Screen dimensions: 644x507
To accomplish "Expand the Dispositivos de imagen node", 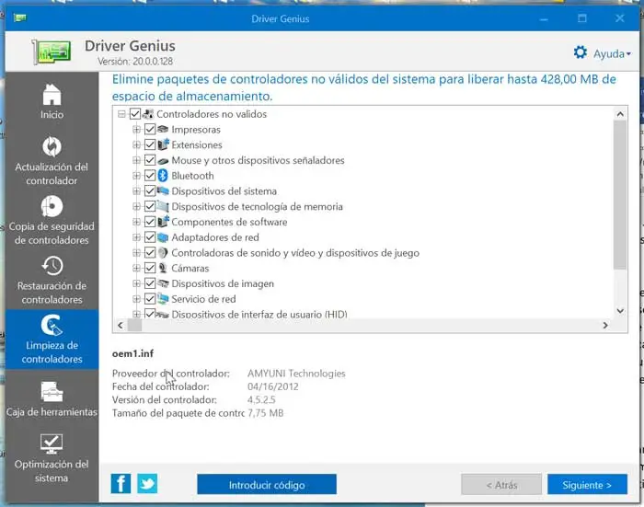I will tap(136, 283).
